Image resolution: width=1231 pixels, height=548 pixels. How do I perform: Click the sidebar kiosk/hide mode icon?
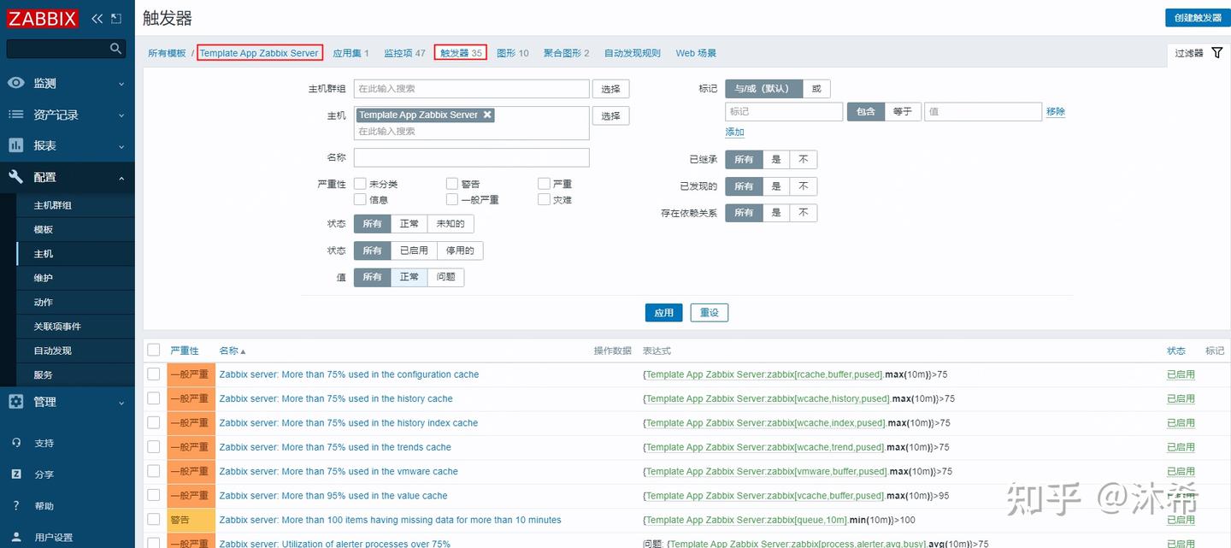pyautogui.click(x=116, y=18)
